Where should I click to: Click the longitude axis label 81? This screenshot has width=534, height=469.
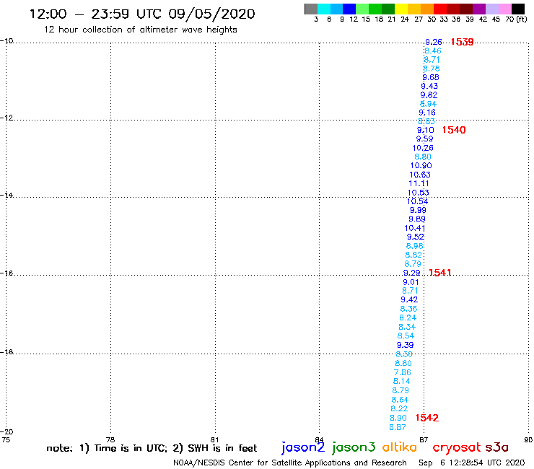tap(214, 439)
